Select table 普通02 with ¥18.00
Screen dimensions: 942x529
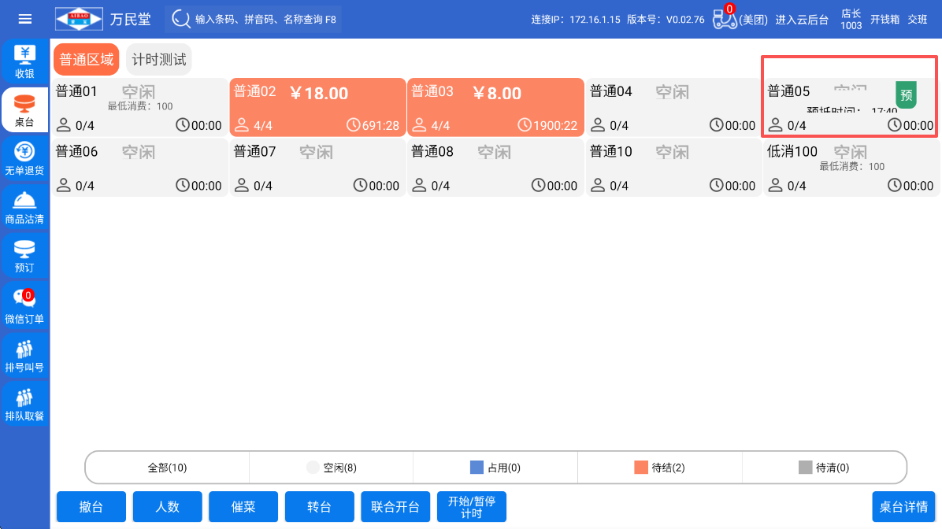(317, 108)
